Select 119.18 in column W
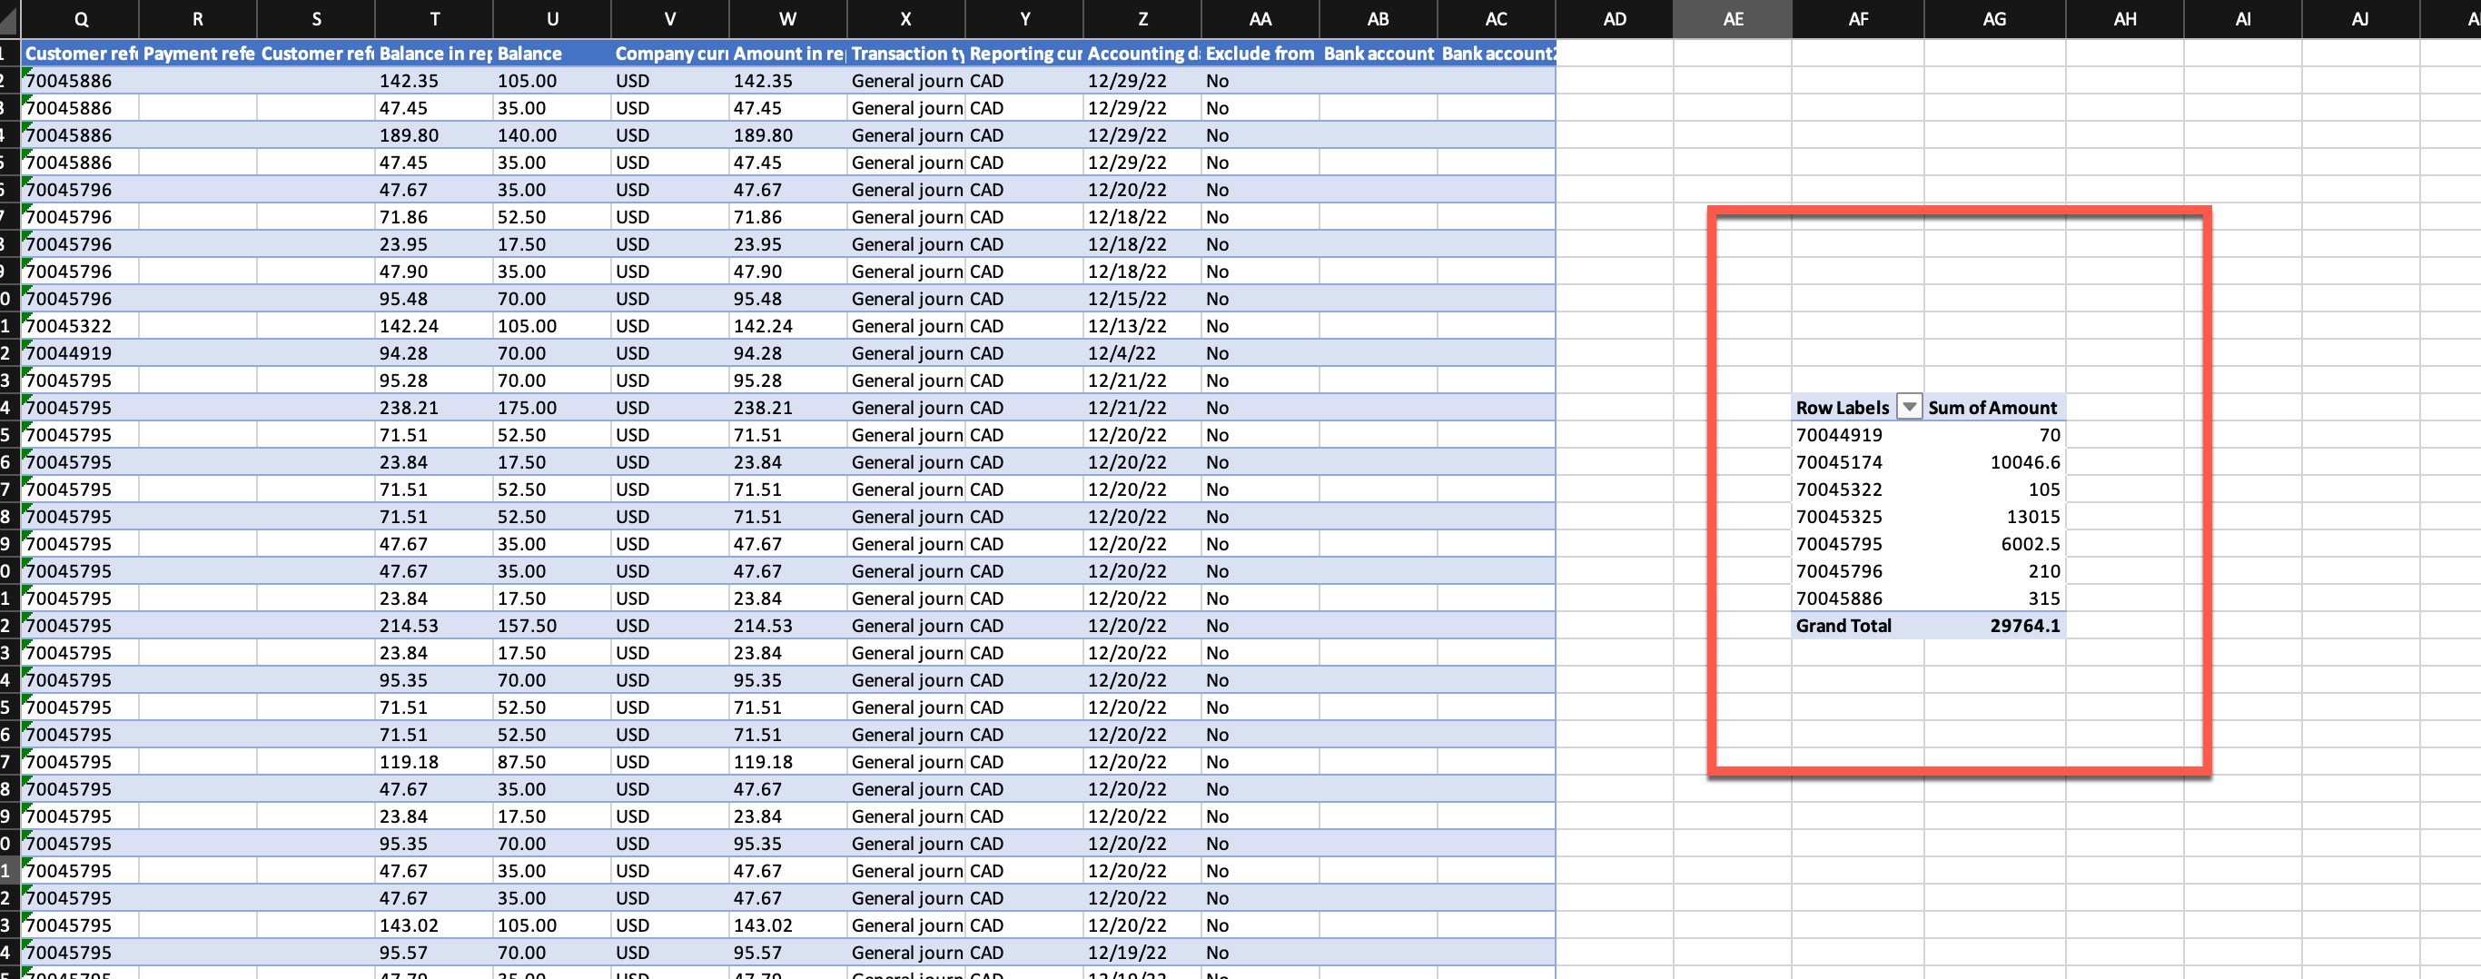2481x979 pixels. pyautogui.click(x=788, y=761)
